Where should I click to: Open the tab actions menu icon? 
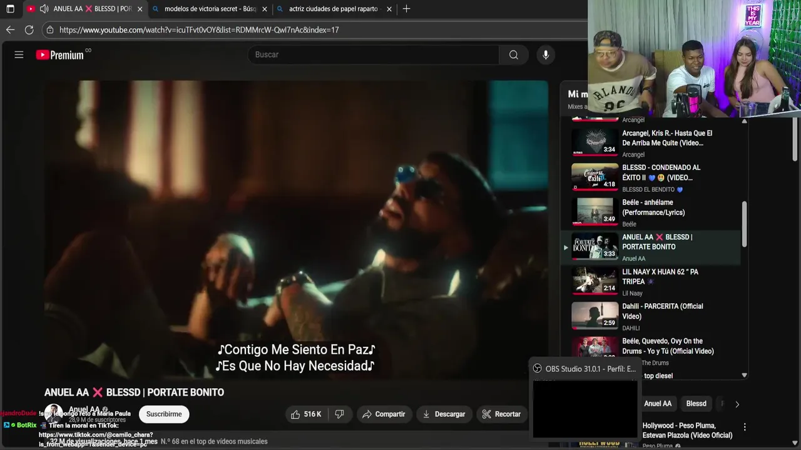pyautogui.click(x=10, y=9)
